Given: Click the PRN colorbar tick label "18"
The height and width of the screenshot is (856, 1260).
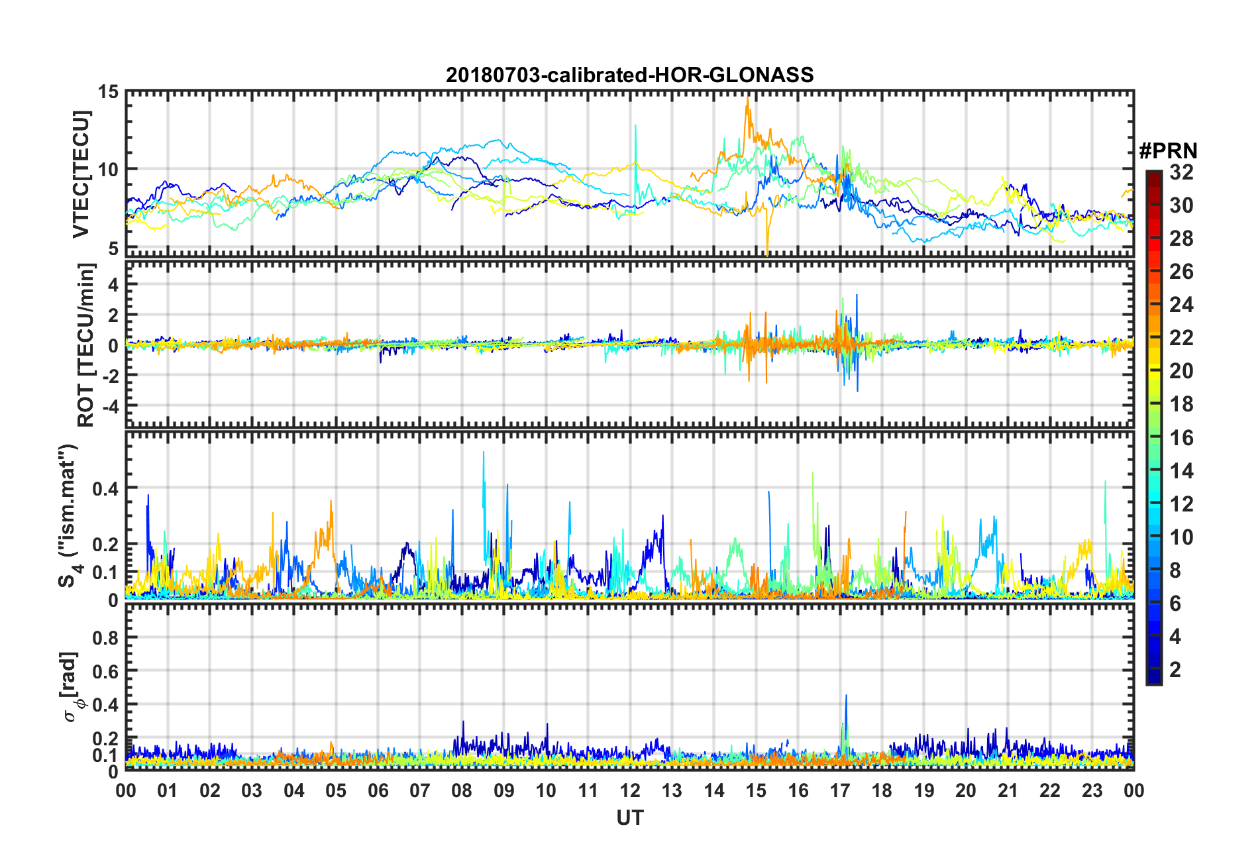Looking at the screenshot, I should [x=1181, y=404].
